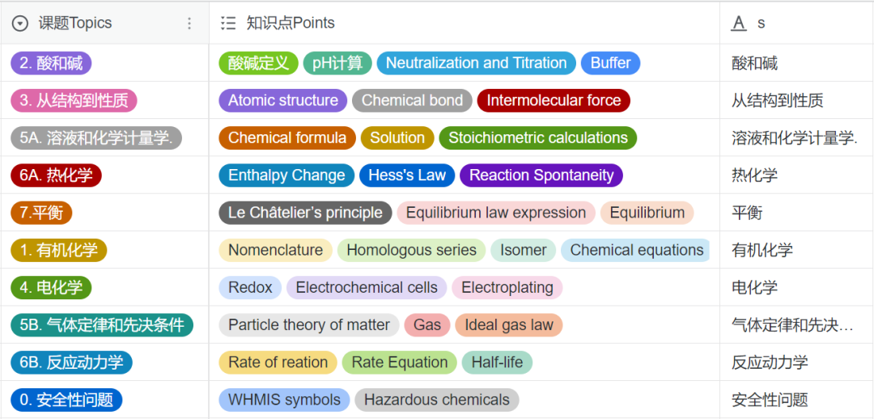
Task: Select the 6B. 反应动力学 topic tag
Action: 72,362
